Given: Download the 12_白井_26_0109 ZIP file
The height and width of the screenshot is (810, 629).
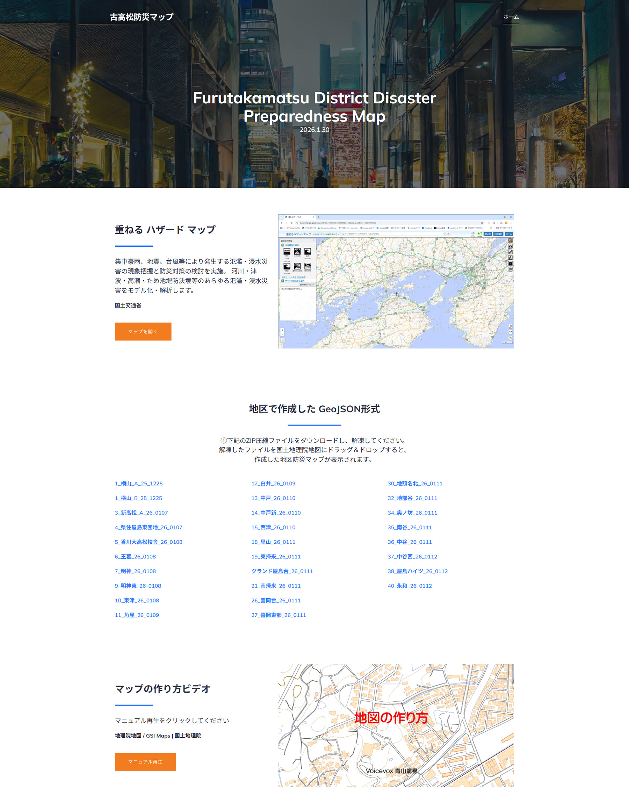Looking at the screenshot, I should pos(273,483).
